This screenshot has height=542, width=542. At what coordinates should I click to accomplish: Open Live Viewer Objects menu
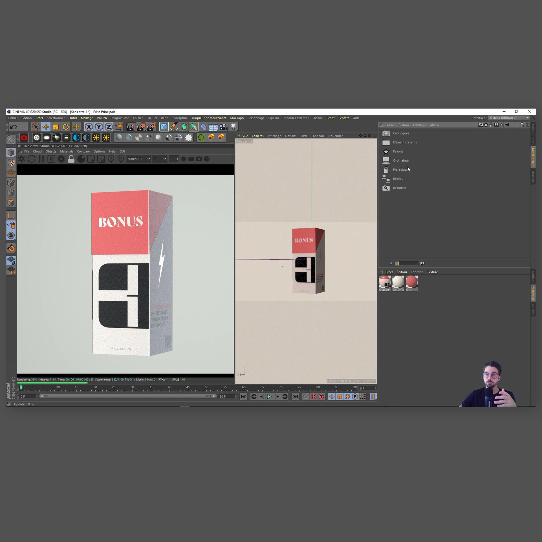click(x=51, y=151)
